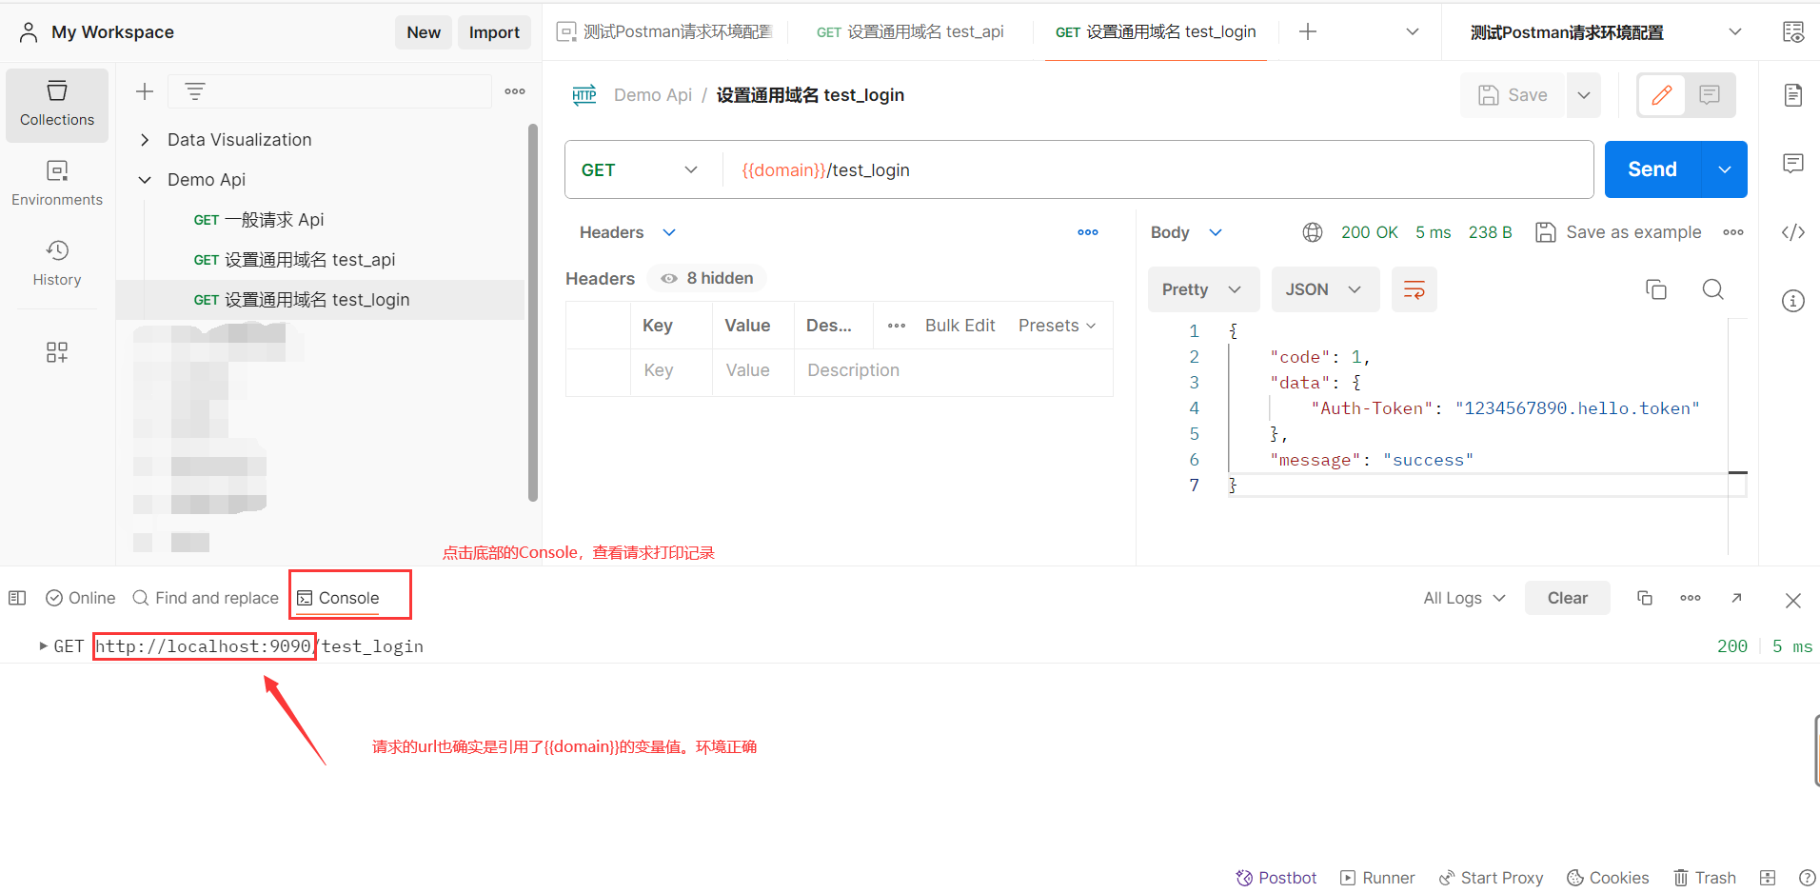Search the response body icon
This screenshot has width=1820, height=893.
click(1713, 289)
